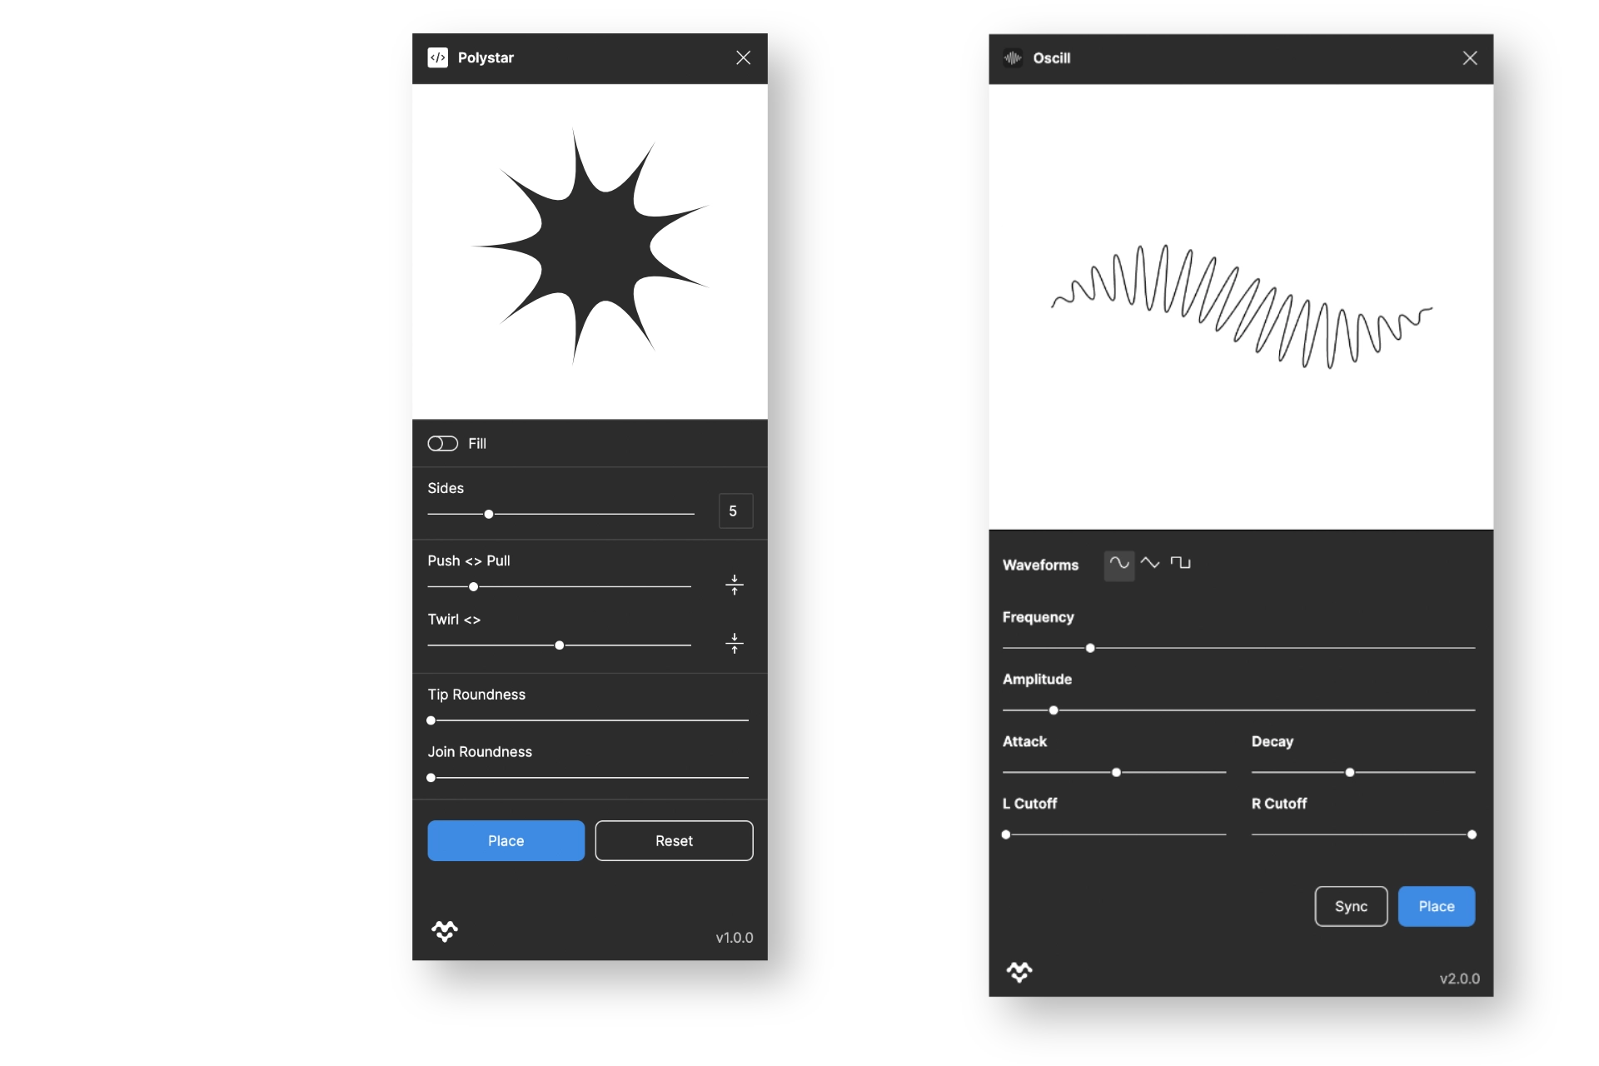Select the sine waveform icon

pos(1118,564)
